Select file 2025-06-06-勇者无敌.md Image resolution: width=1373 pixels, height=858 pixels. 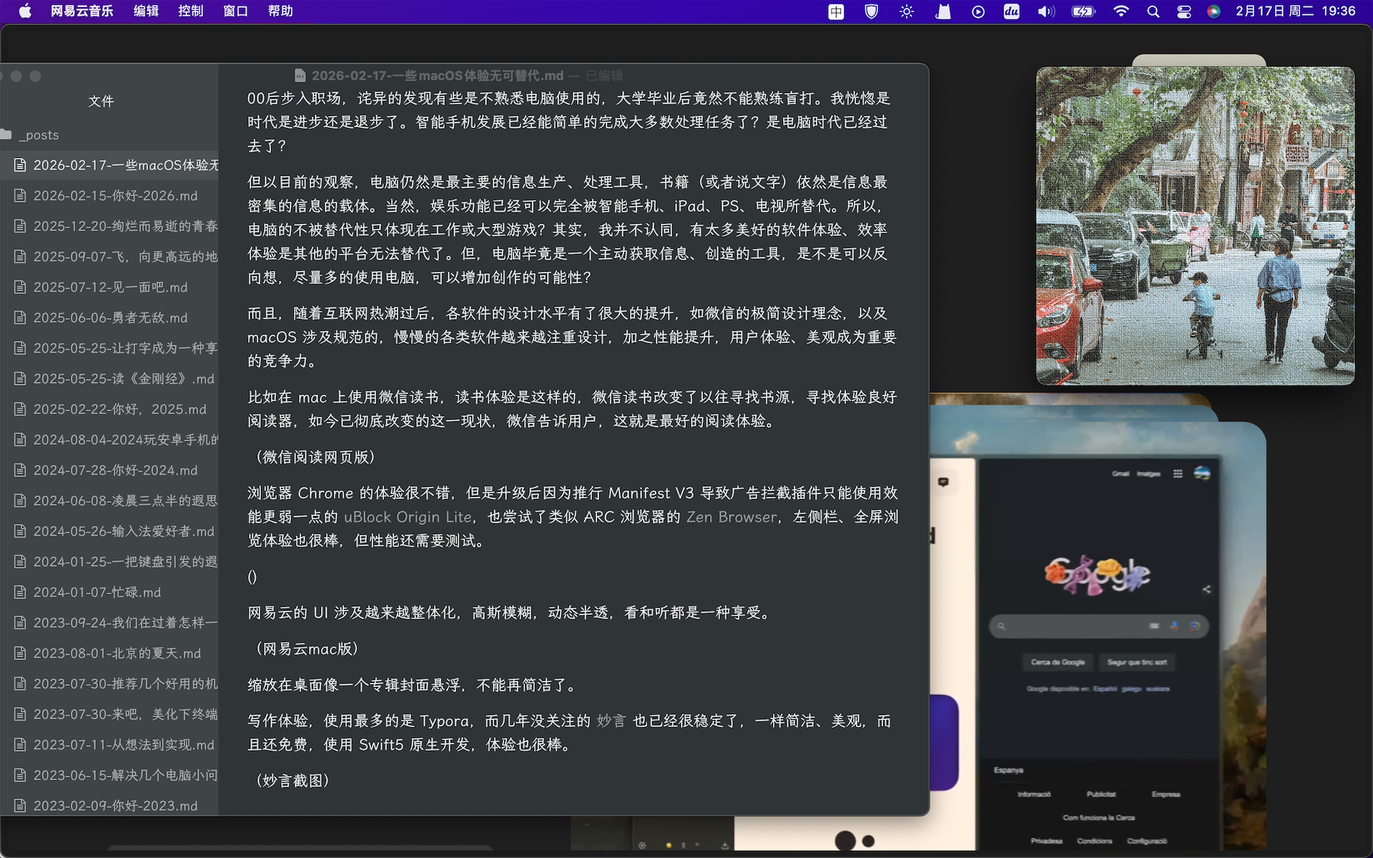pos(110,317)
